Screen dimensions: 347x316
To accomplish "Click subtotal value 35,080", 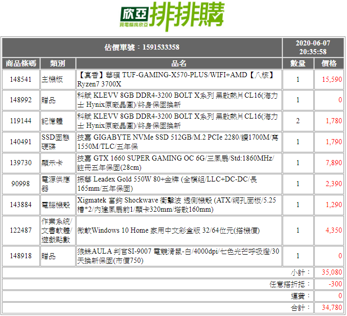I will coord(332,273).
